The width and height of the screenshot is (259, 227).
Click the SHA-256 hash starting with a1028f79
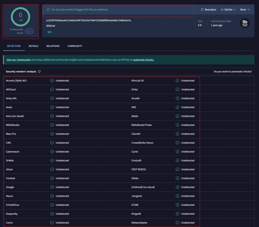[x=89, y=20]
